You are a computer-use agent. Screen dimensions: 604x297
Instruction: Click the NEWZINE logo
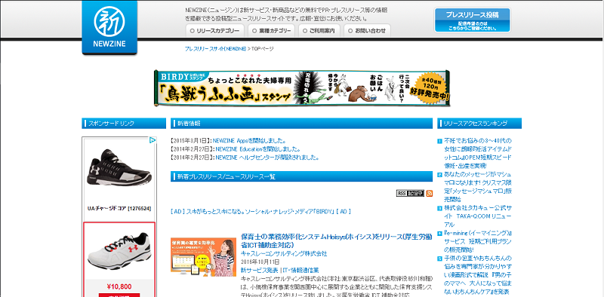tap(109, 27)
